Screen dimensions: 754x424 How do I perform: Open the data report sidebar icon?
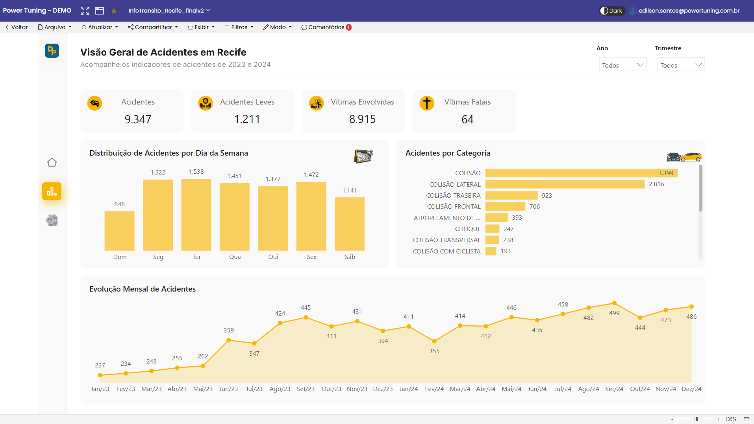[52, 220]
